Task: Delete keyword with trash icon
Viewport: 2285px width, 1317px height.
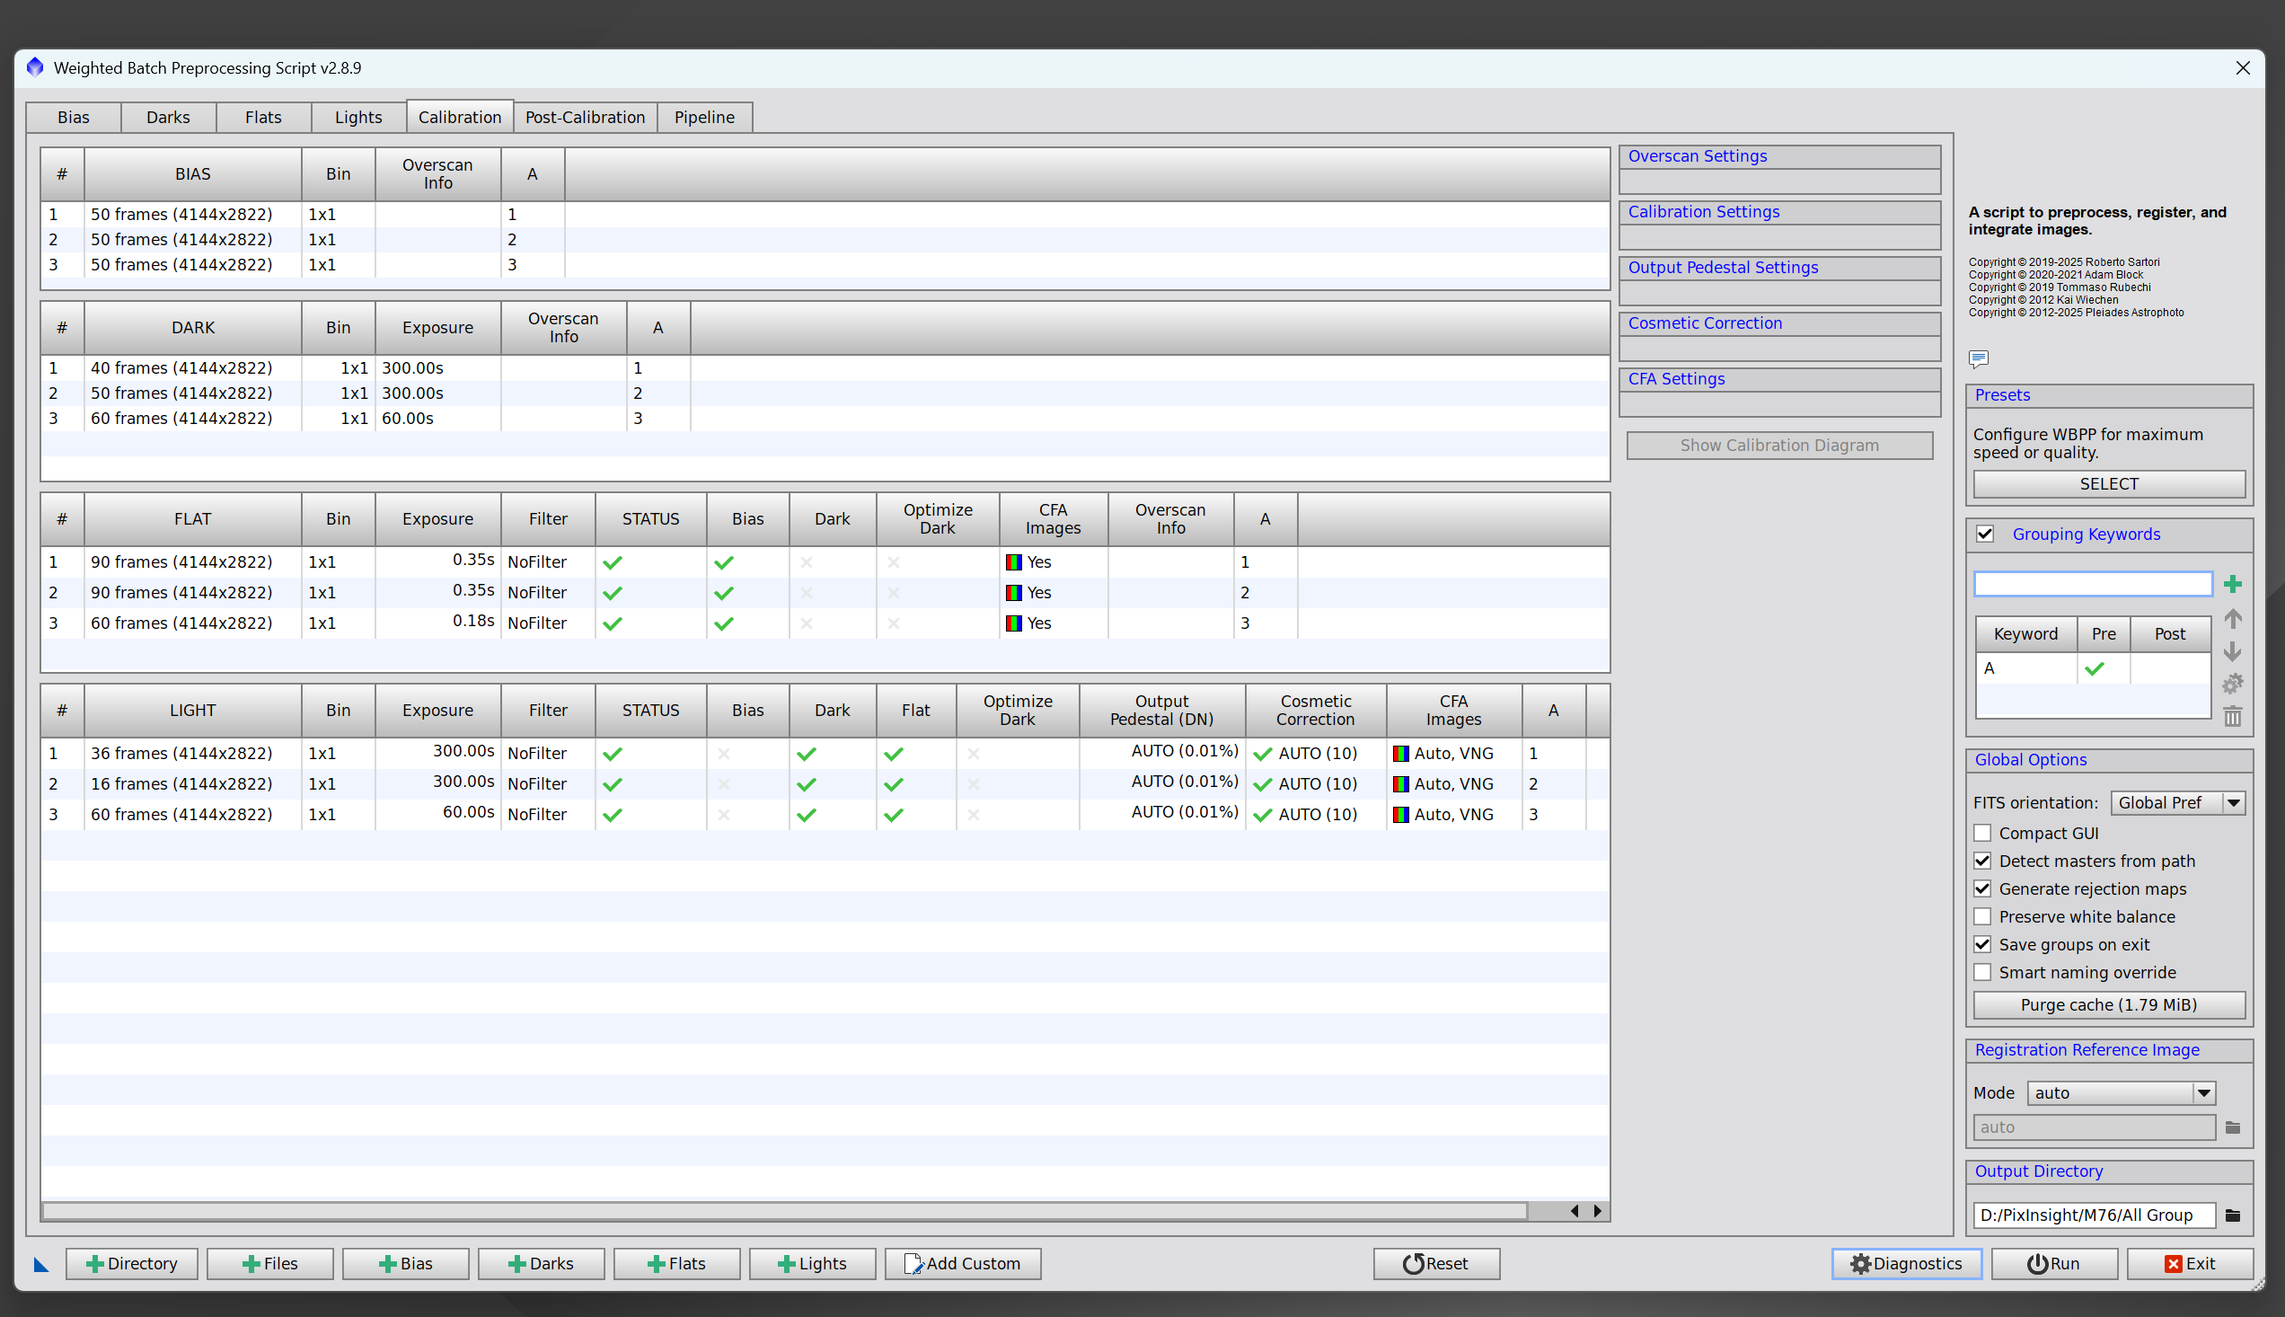Action: point(2232,716)
